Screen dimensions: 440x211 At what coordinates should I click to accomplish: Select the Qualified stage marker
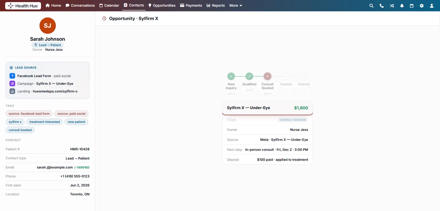[x=249, y=76]
